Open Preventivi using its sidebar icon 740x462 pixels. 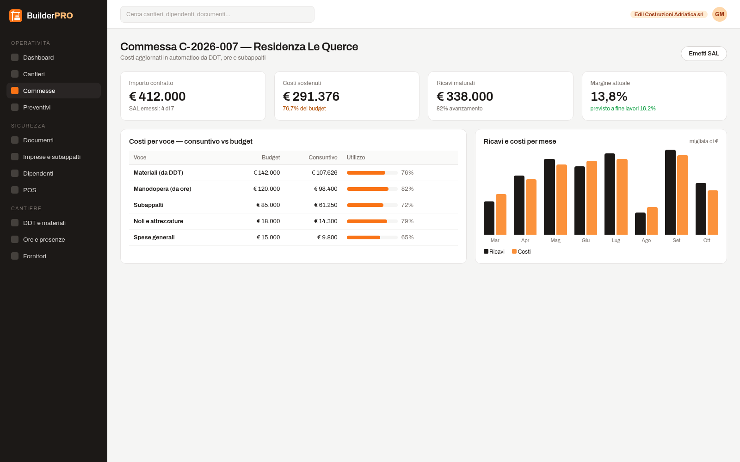click(x=15, y=107)
